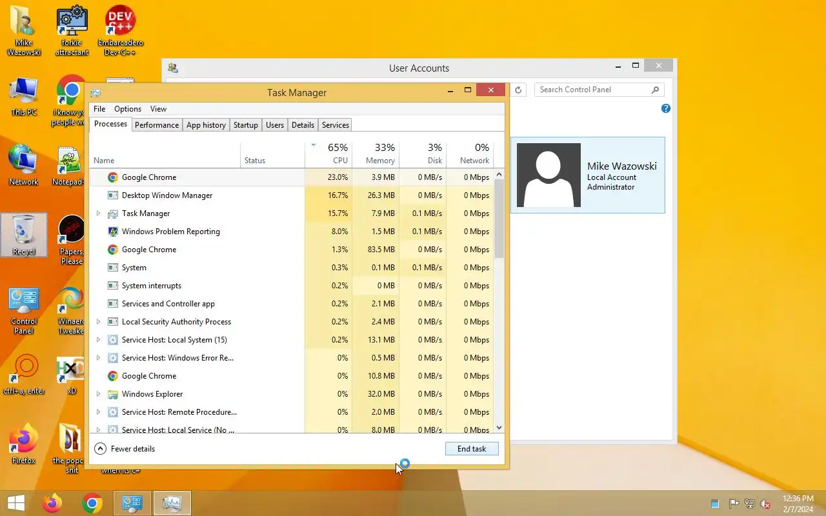This screenshot has width=826, height=516.
Task: Open the Options menu in Task Manager
Action: pyautogui.click(x=128, y=109)
